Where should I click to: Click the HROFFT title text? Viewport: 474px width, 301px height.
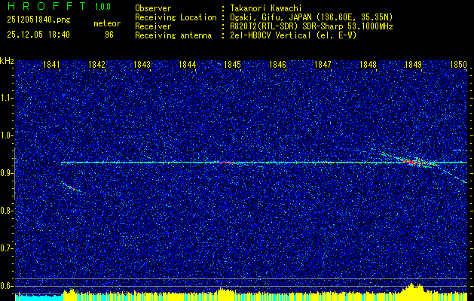pyautogui.click(x=47, y=6)
